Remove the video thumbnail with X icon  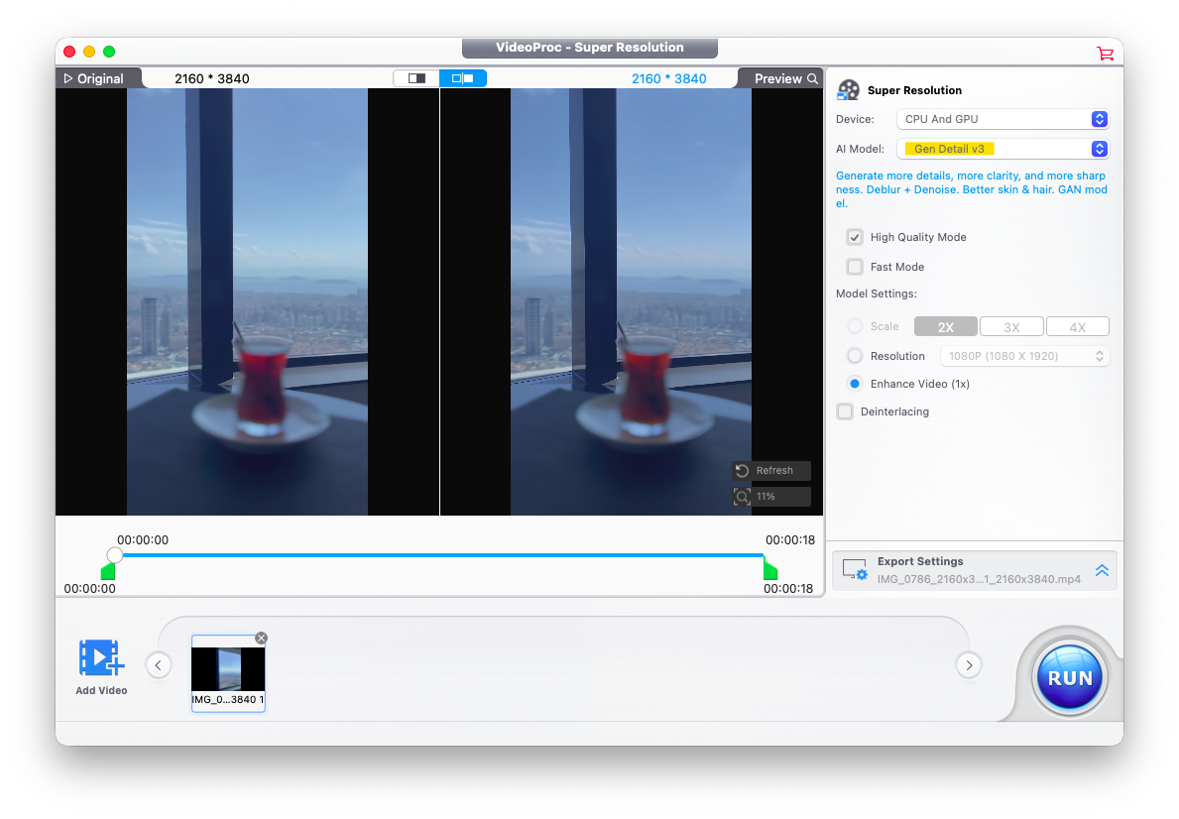(x=261, y=639)
